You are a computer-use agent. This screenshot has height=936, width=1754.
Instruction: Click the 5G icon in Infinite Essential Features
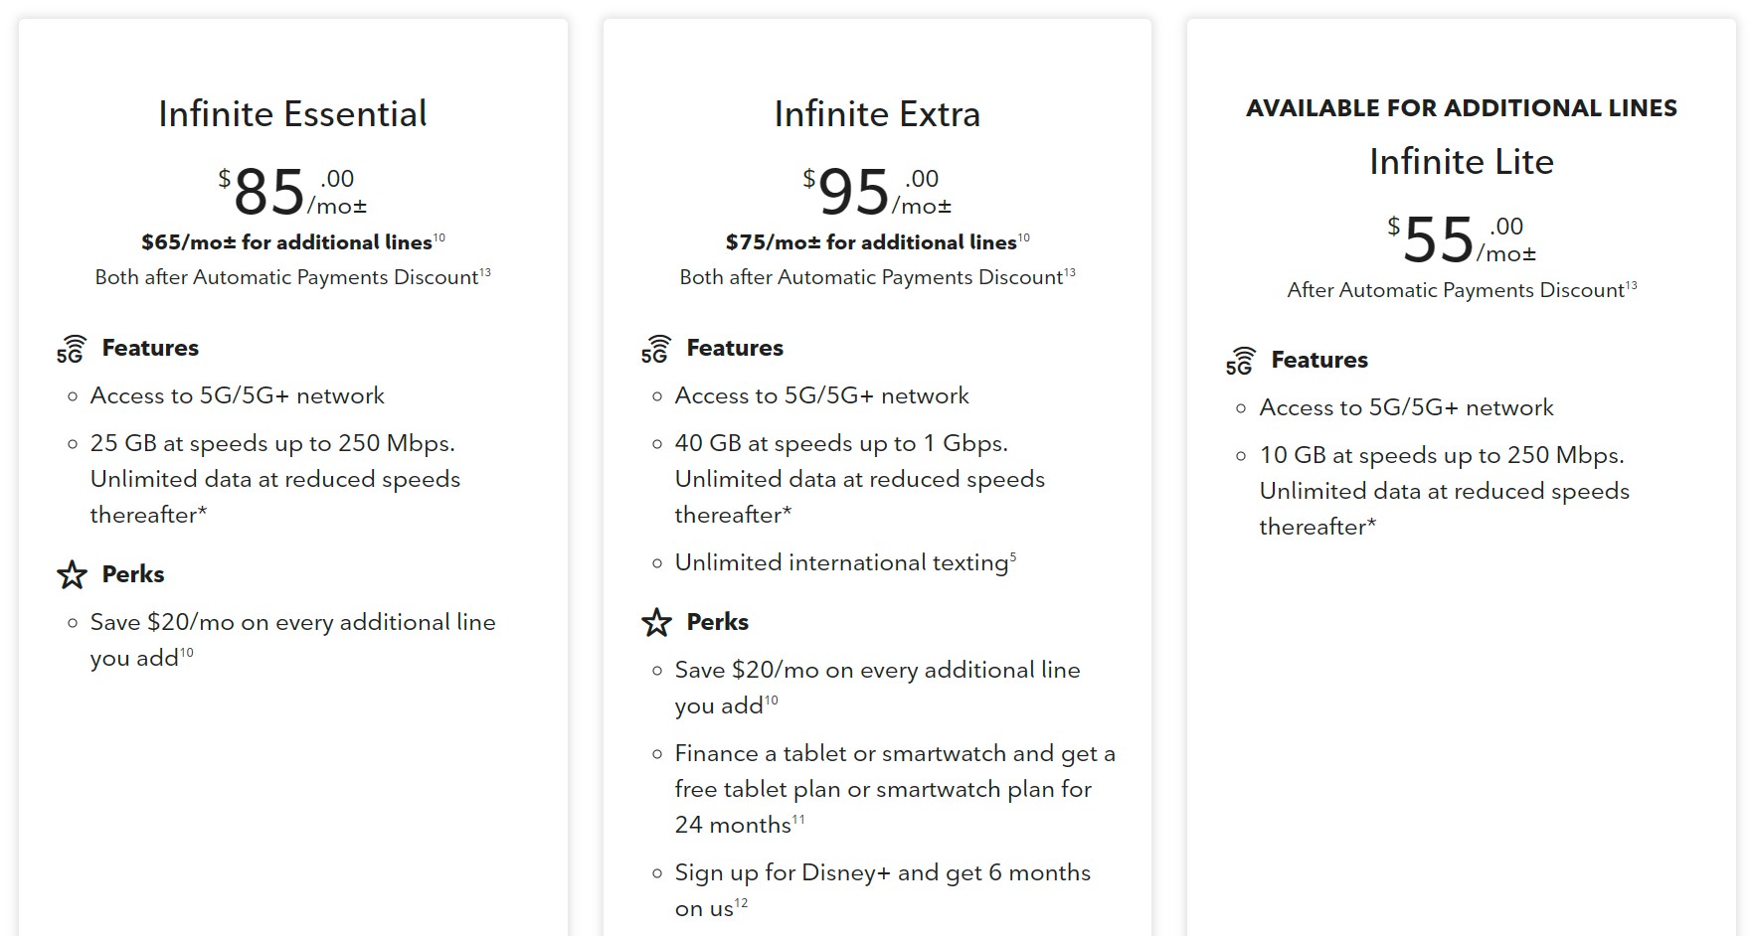[71, 350]
